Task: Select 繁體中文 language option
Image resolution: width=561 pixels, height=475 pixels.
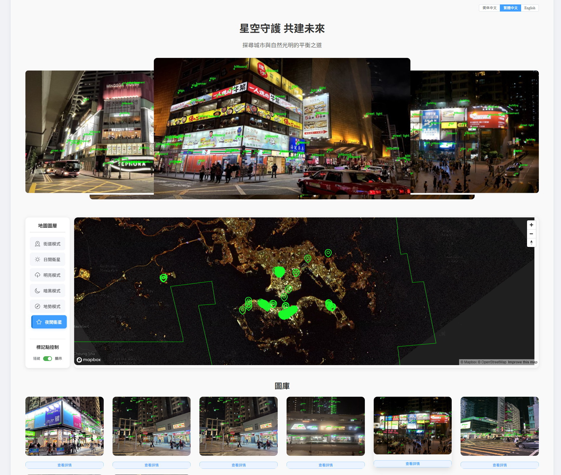Action: pos(510,8)
